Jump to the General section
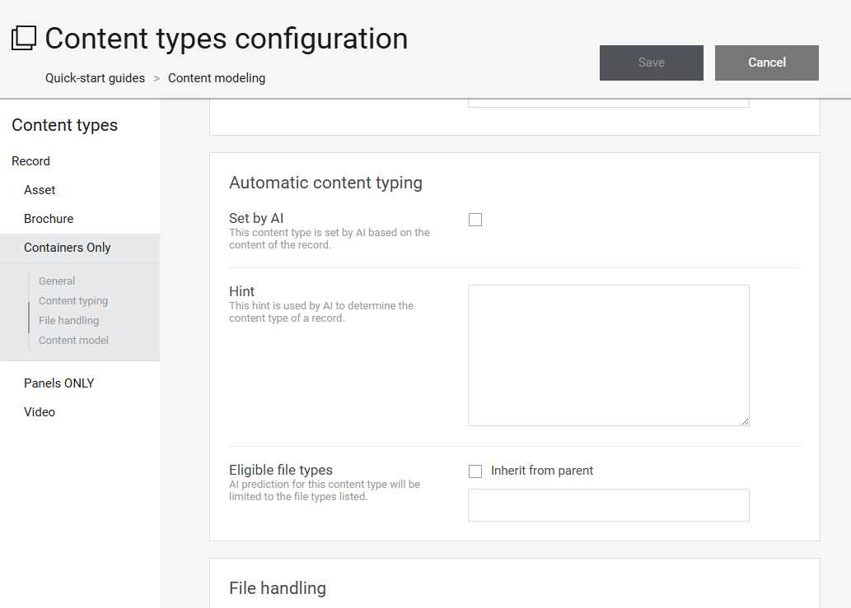Screen dimensions: 851x608 pyautogui.click(x=57, y=281)
